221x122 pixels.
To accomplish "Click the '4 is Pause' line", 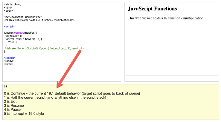I will pos(12,110).
